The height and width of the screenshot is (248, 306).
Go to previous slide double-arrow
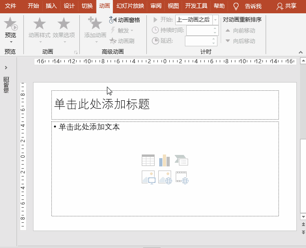[303, 224]
